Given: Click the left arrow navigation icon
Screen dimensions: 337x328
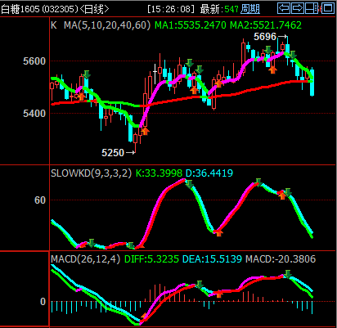Looking at the screenshot, I should click(x=284, y=8).
